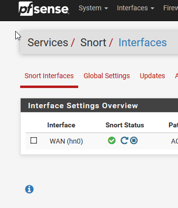Viewport: 178px width, 208px height.
Task: Switch to the Global Settings tab
Action: [x=107, y=76]
